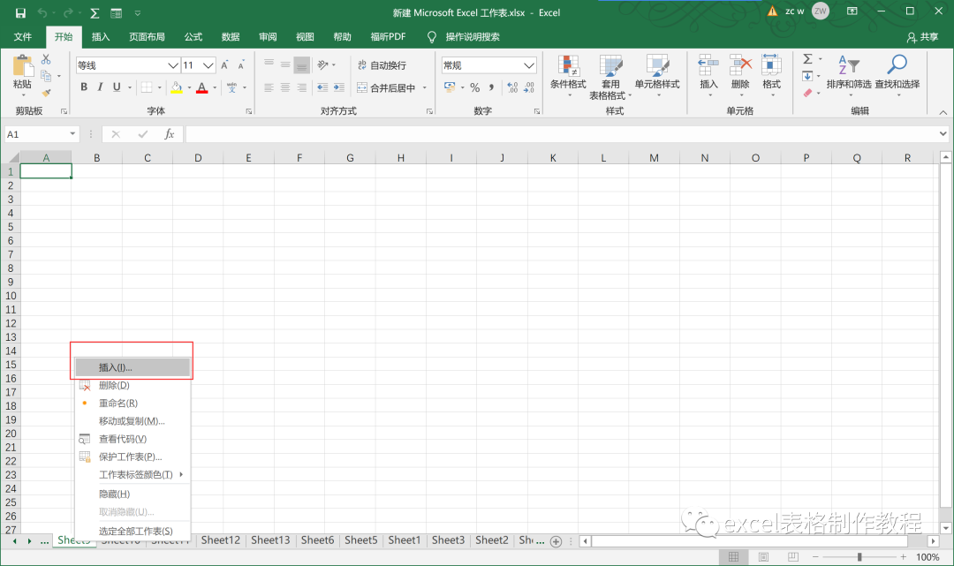Open 条件格式 conditional formatting
The image size is (954, 566).
coord(568,75)
